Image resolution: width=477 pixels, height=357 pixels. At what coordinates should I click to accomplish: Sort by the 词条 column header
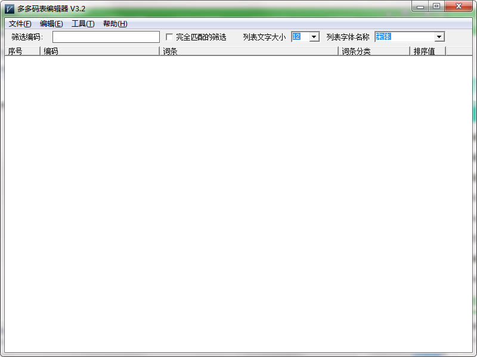(x=249, y=51)
